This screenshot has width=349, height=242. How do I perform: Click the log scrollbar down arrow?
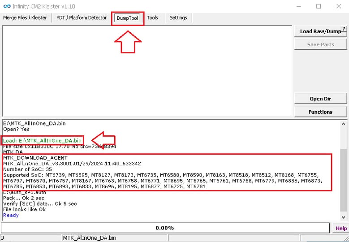pos(343,217)
